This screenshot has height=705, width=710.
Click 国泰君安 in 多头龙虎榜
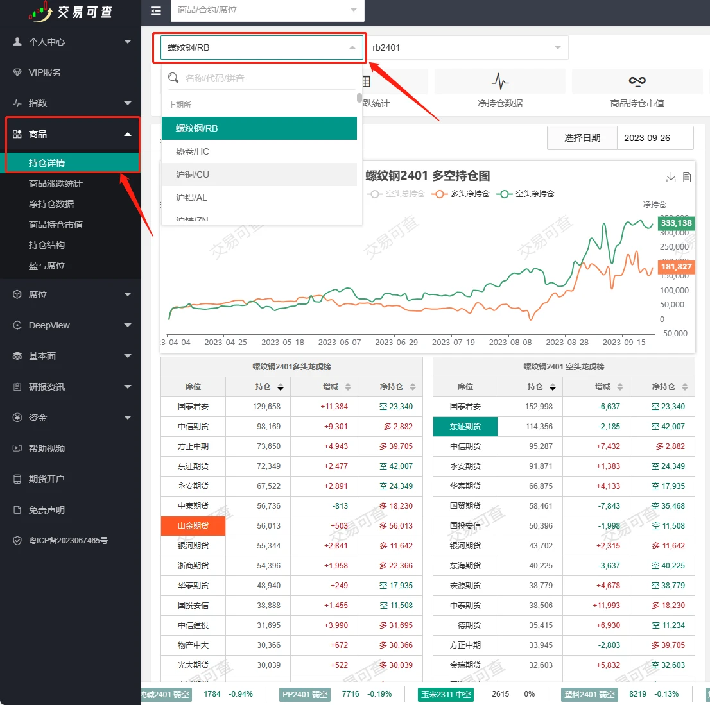point(193,406)
